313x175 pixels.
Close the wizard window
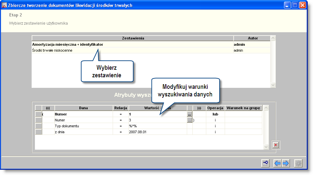tap(302, 5)
